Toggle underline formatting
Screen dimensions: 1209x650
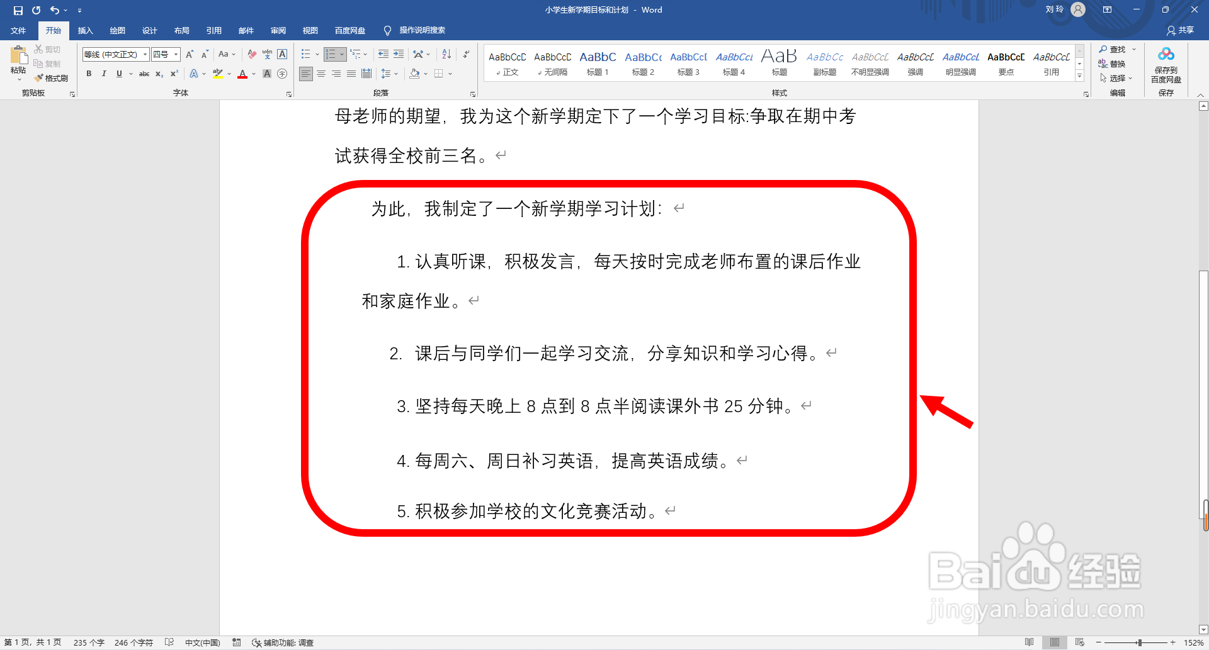click(118, 74)
